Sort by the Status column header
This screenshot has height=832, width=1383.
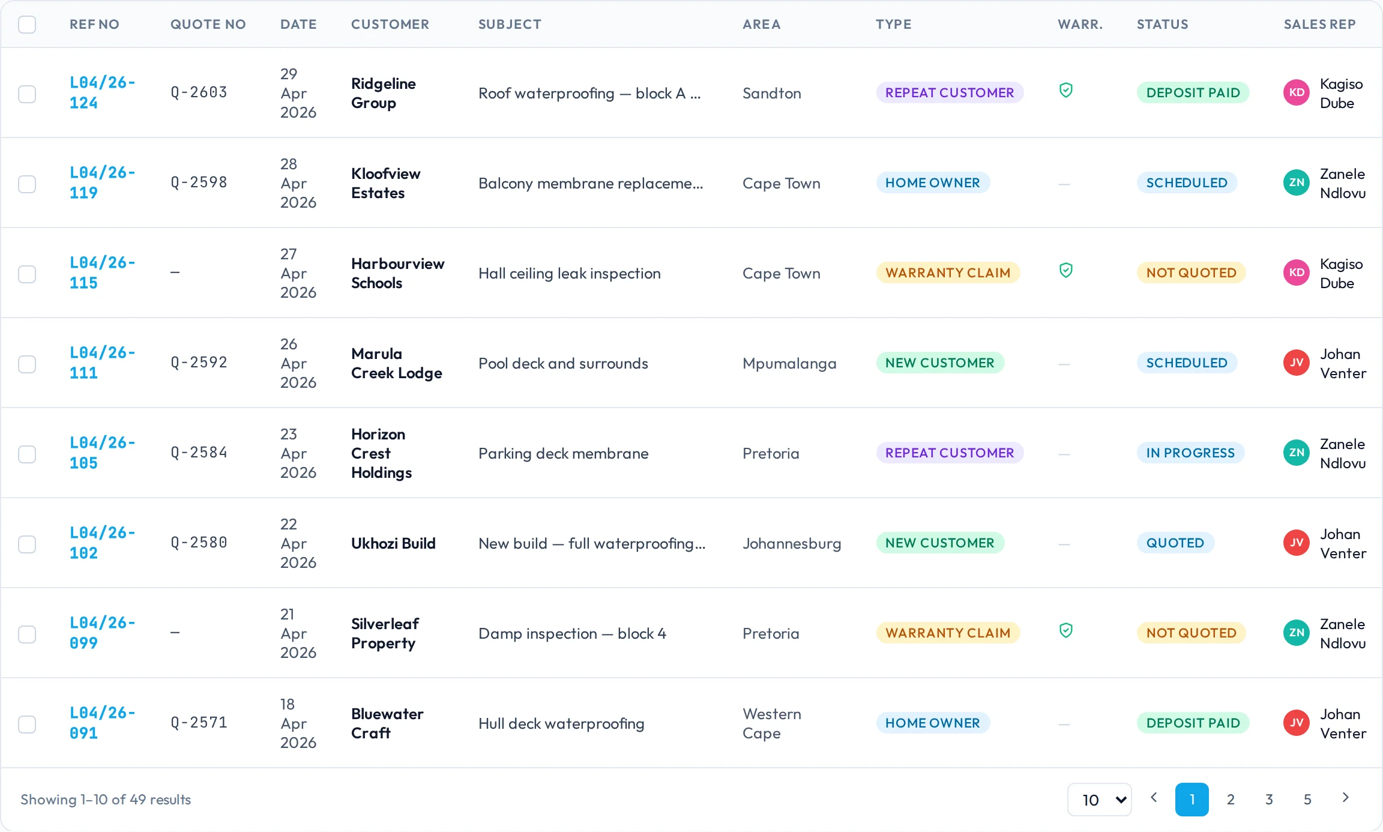coord(1163,25)
